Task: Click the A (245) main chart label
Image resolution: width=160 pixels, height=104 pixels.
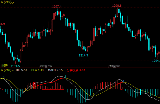Action: pos(6,2)
